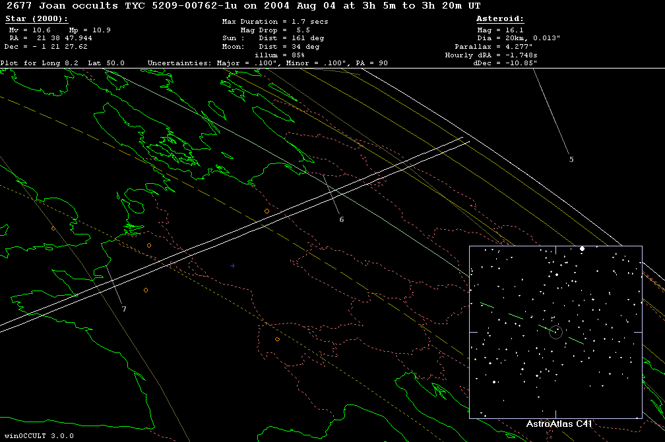665x442 pixels.
Task: Pick the orange circle below the path near marker 7
Action: [x=146, y=290]
